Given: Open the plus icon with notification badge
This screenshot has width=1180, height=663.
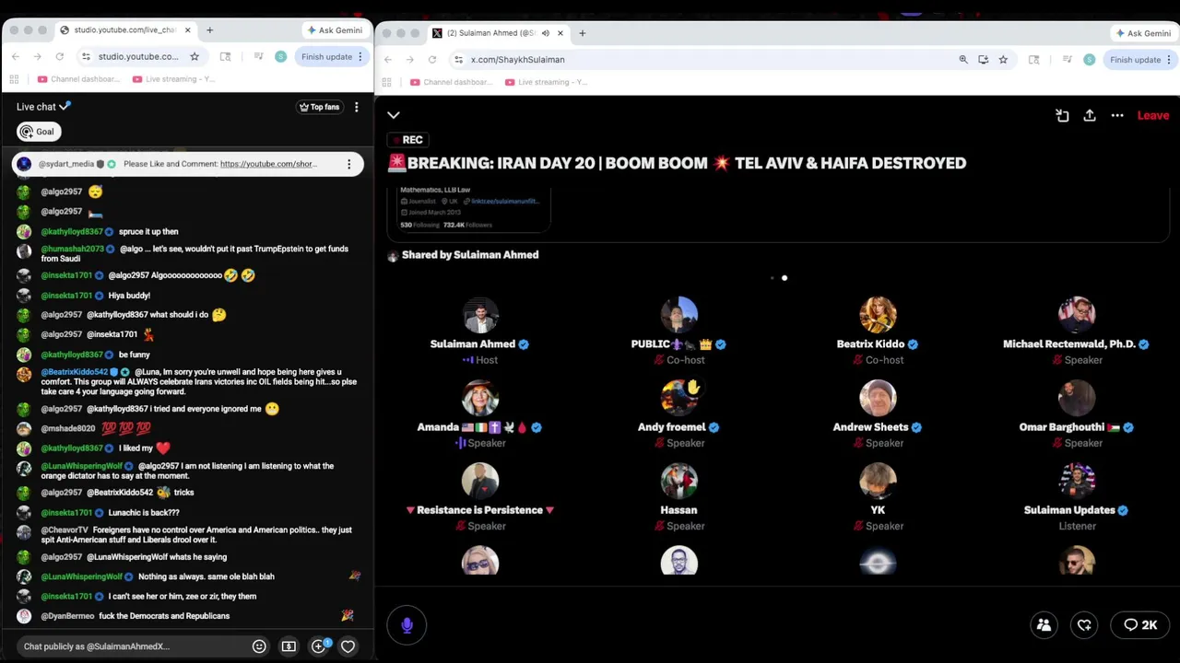Looking at the screenshot, I should point(319,646).
